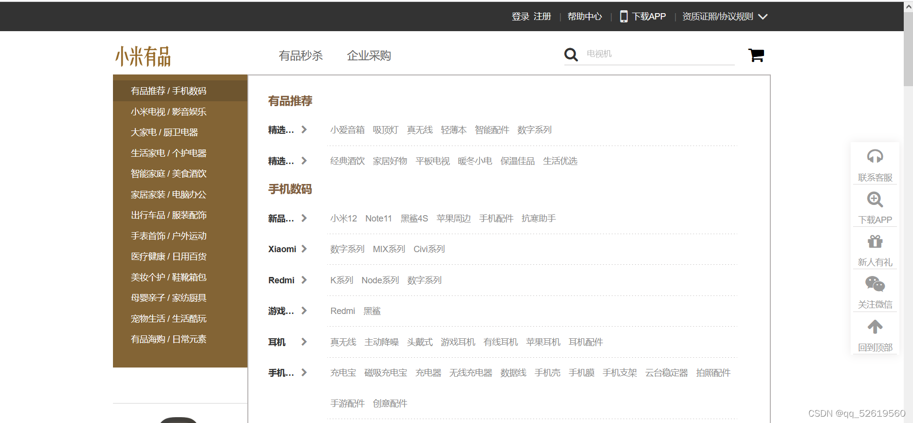Expand the second 精选 row with 经典酒饮

click(304, 161)
